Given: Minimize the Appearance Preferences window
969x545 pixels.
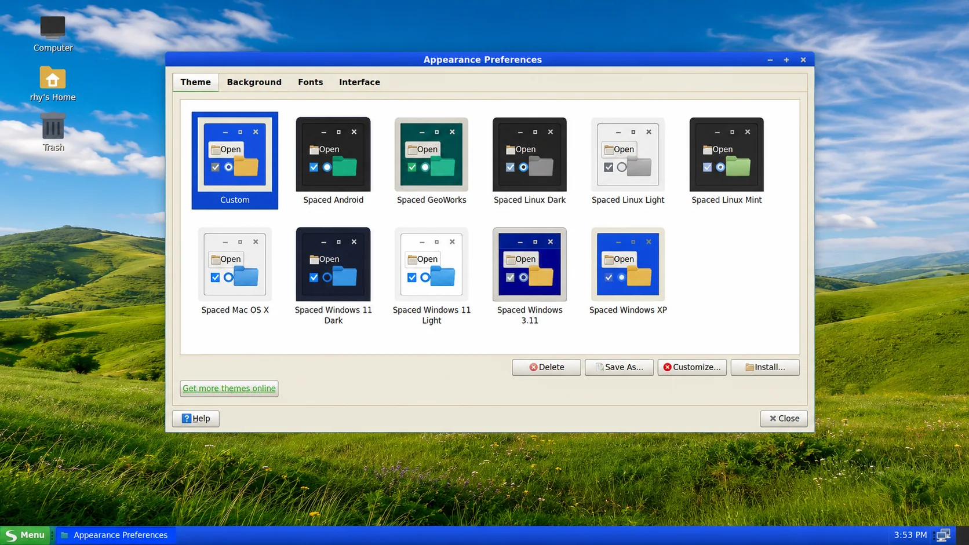Looking at the screenshot, I should click(770, 60).
